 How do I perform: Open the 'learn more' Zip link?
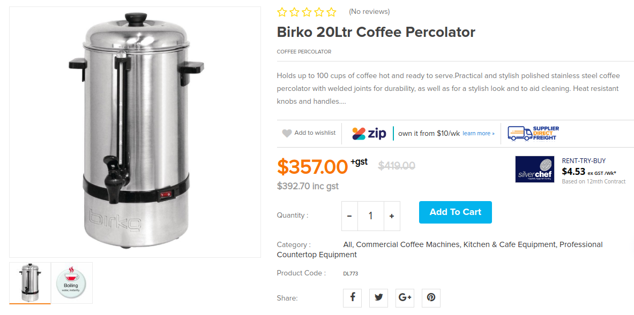(478, 133)
